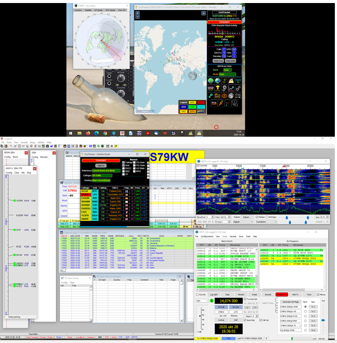Click the Tune button in WSJT-X

point(309,295)
